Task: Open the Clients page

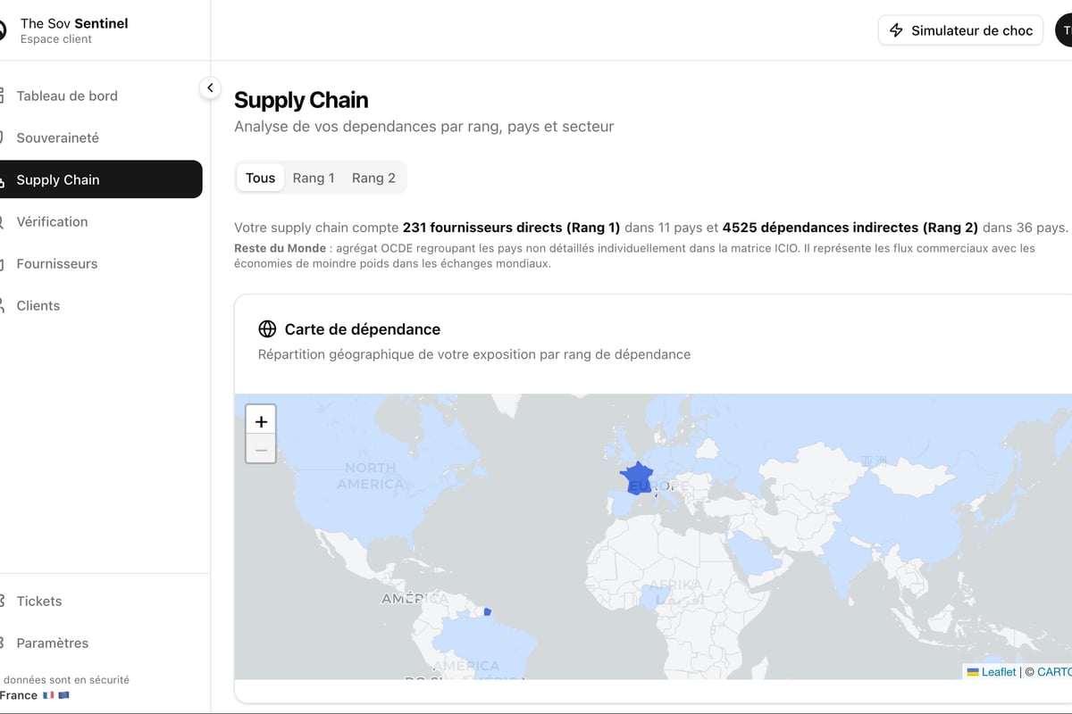Action: click(38, 305)
